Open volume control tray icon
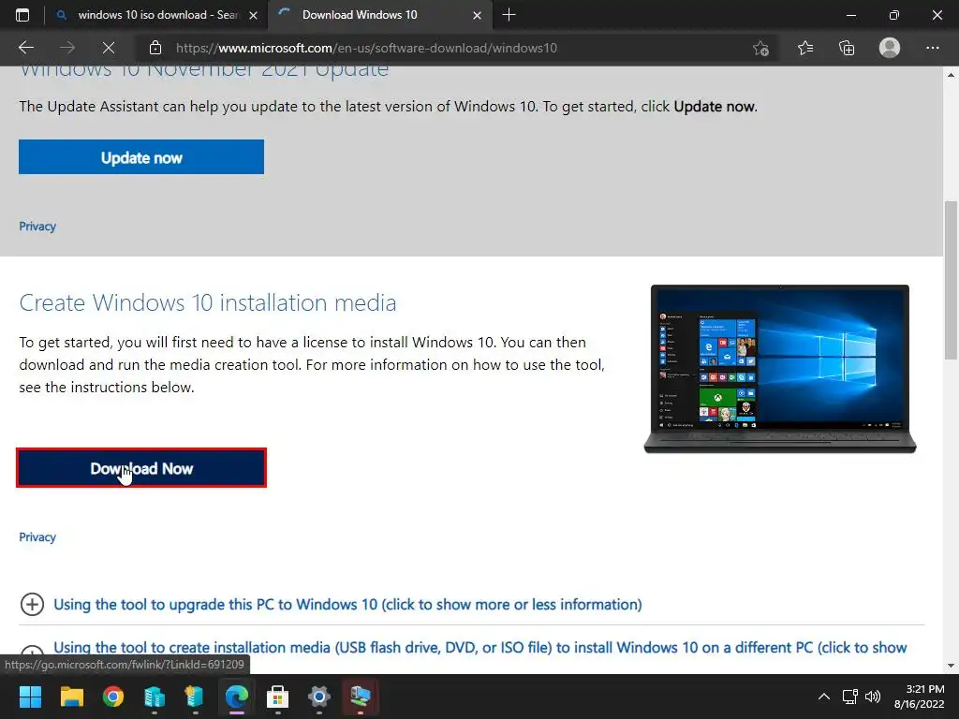The height and width of the screenshot is (719, 959). (x=873, y=697)
